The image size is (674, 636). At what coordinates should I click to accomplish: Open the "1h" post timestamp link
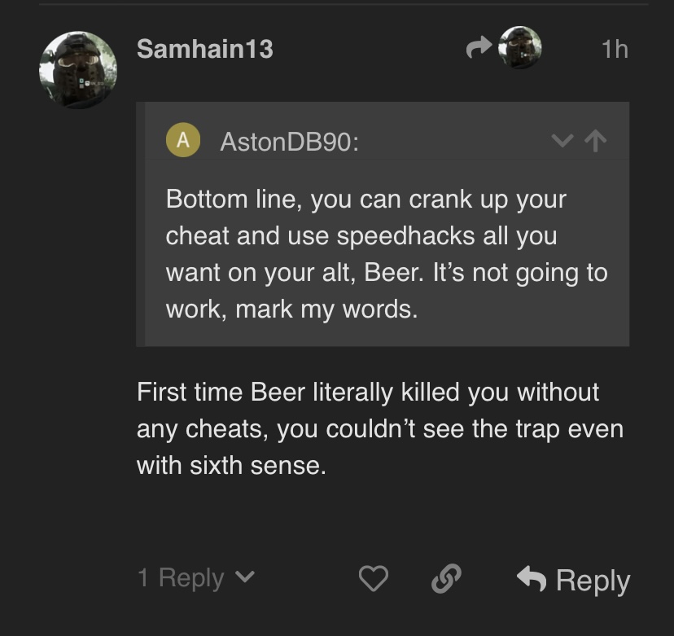tap(615, 50)
